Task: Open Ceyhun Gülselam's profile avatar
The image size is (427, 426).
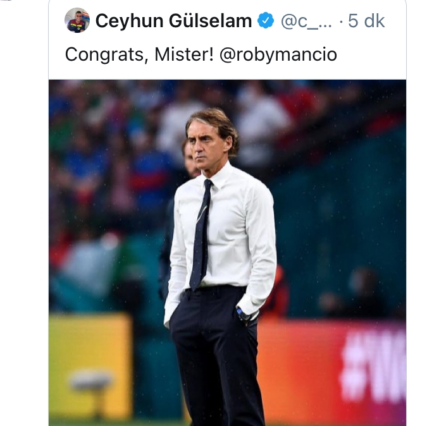Action: tap(77, 20)
